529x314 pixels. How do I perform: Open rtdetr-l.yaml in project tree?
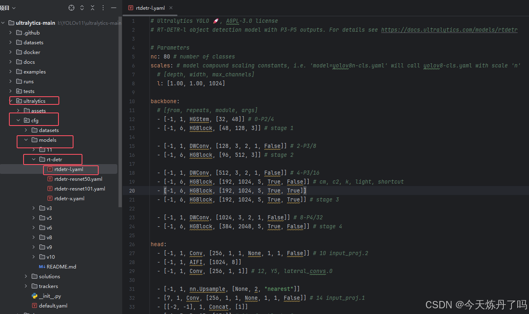[x=69, y=169]
